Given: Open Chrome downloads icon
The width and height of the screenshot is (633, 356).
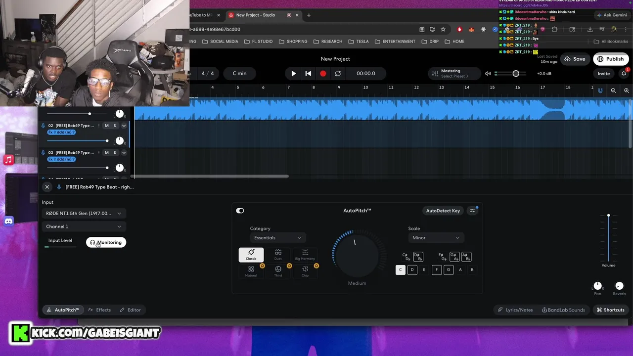Looking at the screenshot, I should click(590, 29).
